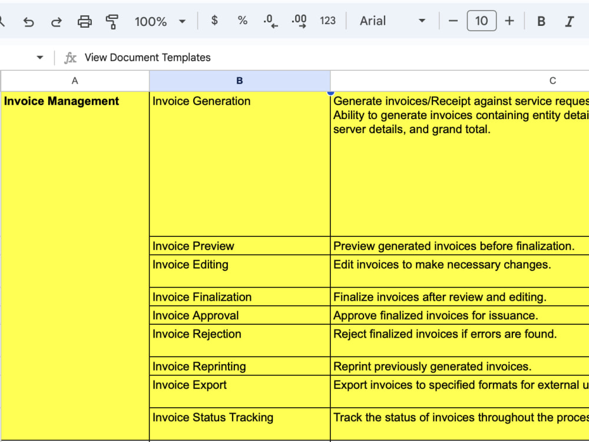Select the Paint format roller icon
Screen dimensions: 589x442
pos(112,21)
